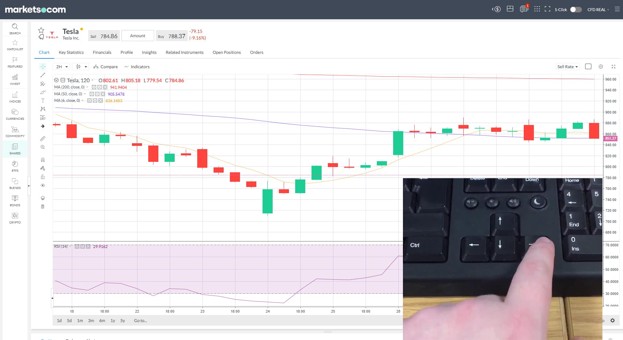This screenshot has width=623, height=340.
Task: Click the Buy 788.37 button
Action: point(171,36)
